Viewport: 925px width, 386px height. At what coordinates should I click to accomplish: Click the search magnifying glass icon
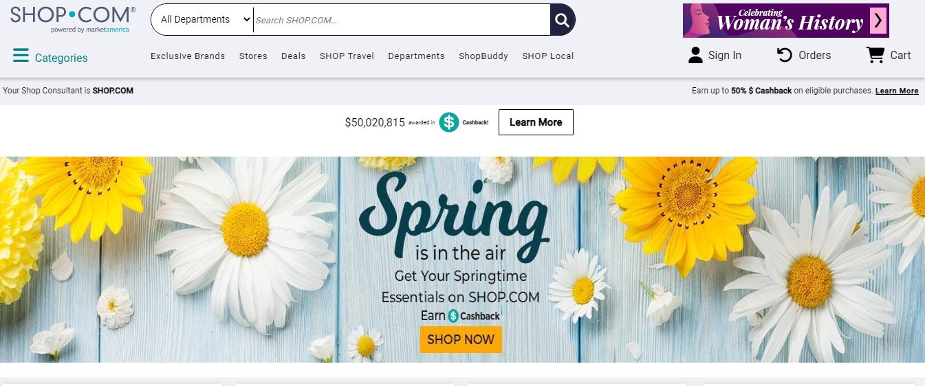[563, 20]
